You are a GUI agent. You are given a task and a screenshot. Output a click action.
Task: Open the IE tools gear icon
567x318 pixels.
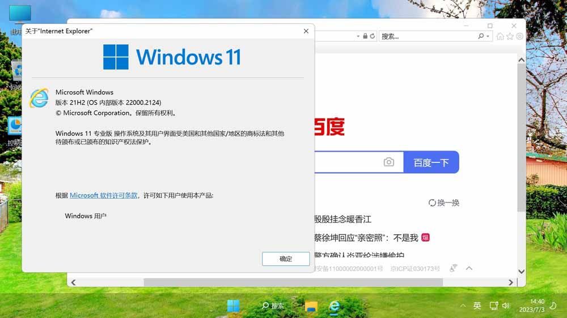tap(519, 36)
